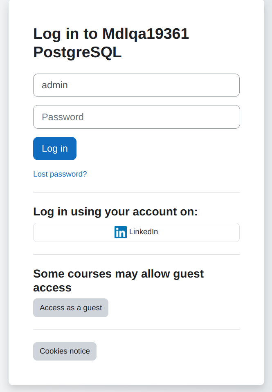Open the Cookies notice
The width and height of the screenshot is (272, 392).
click(65, 351)
